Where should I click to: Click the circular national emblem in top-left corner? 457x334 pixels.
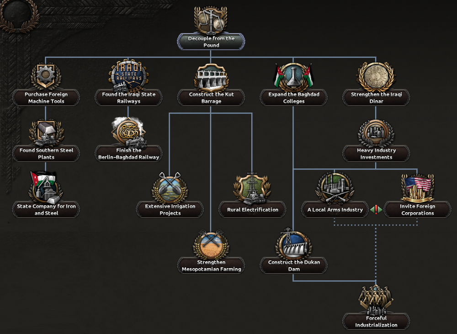(17, 14)
